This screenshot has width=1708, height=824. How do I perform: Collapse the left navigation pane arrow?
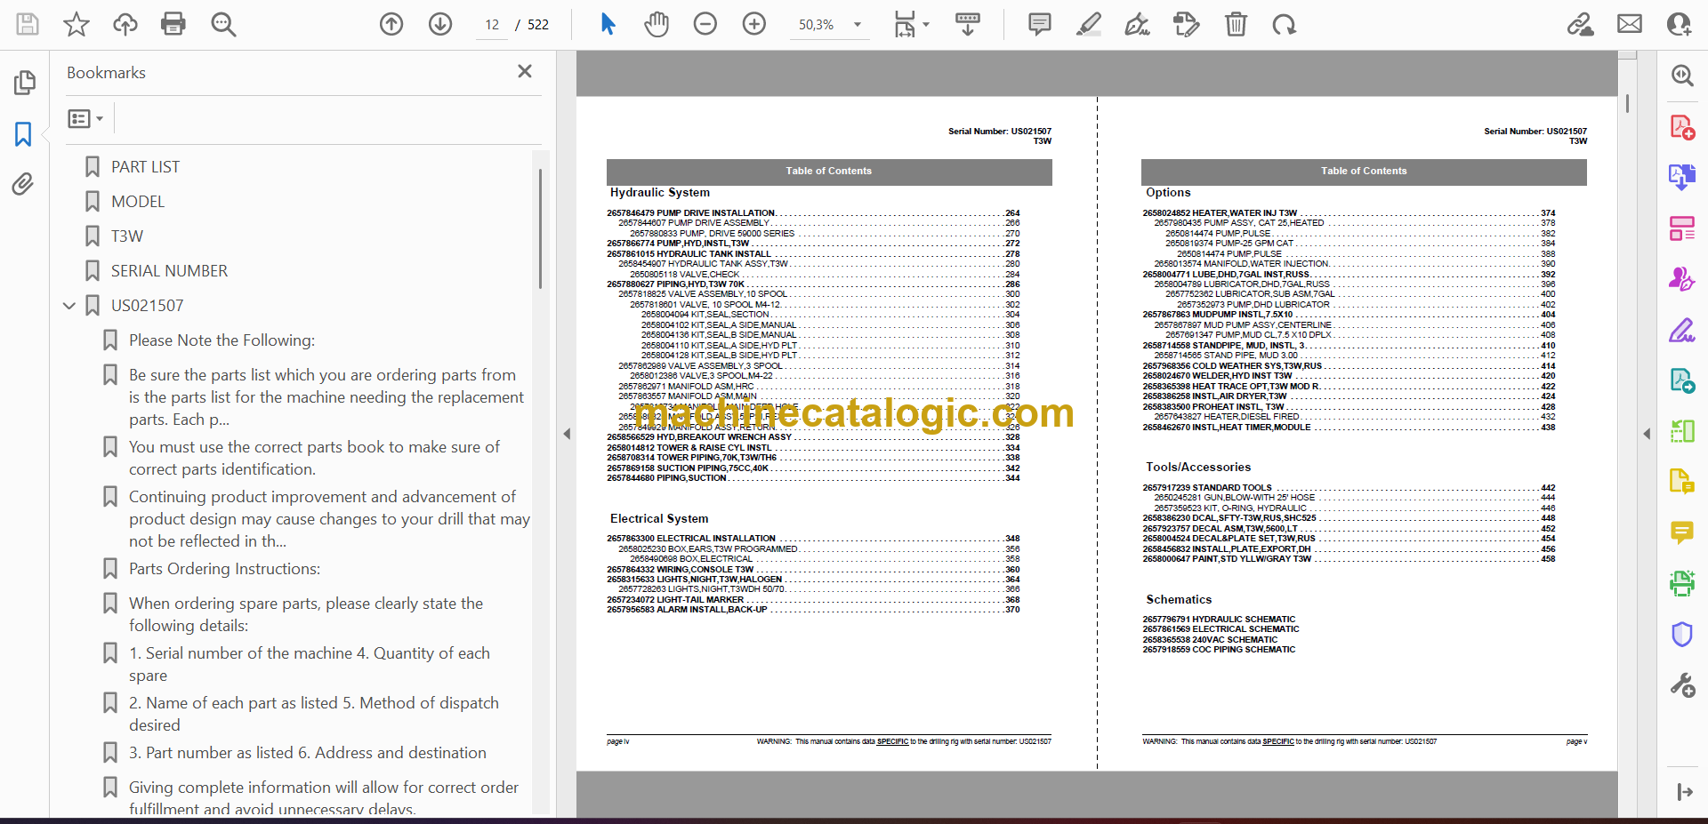567,434
